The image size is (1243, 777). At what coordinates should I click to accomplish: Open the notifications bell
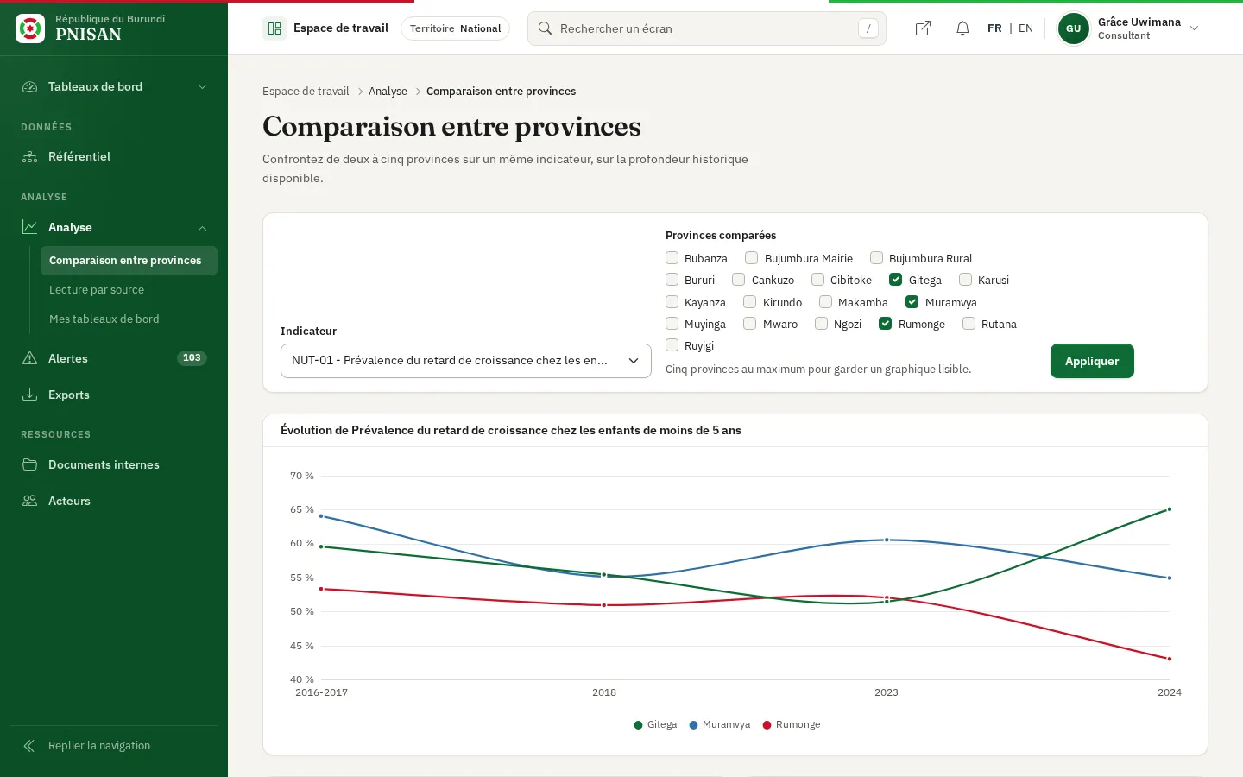(x=962, y=28)
